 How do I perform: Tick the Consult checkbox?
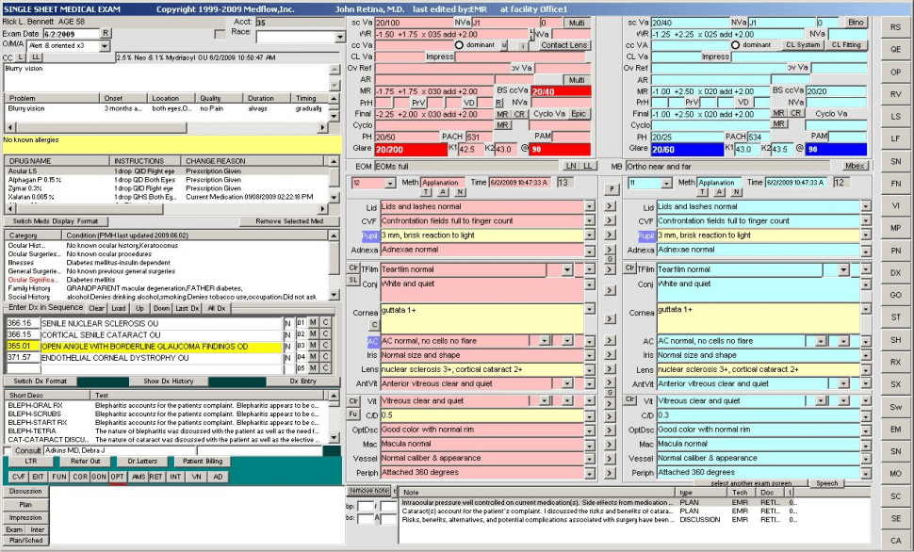pos(8,450)
